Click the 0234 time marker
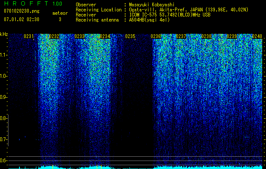The image size is (266, 169). click(x=105, y=36)
